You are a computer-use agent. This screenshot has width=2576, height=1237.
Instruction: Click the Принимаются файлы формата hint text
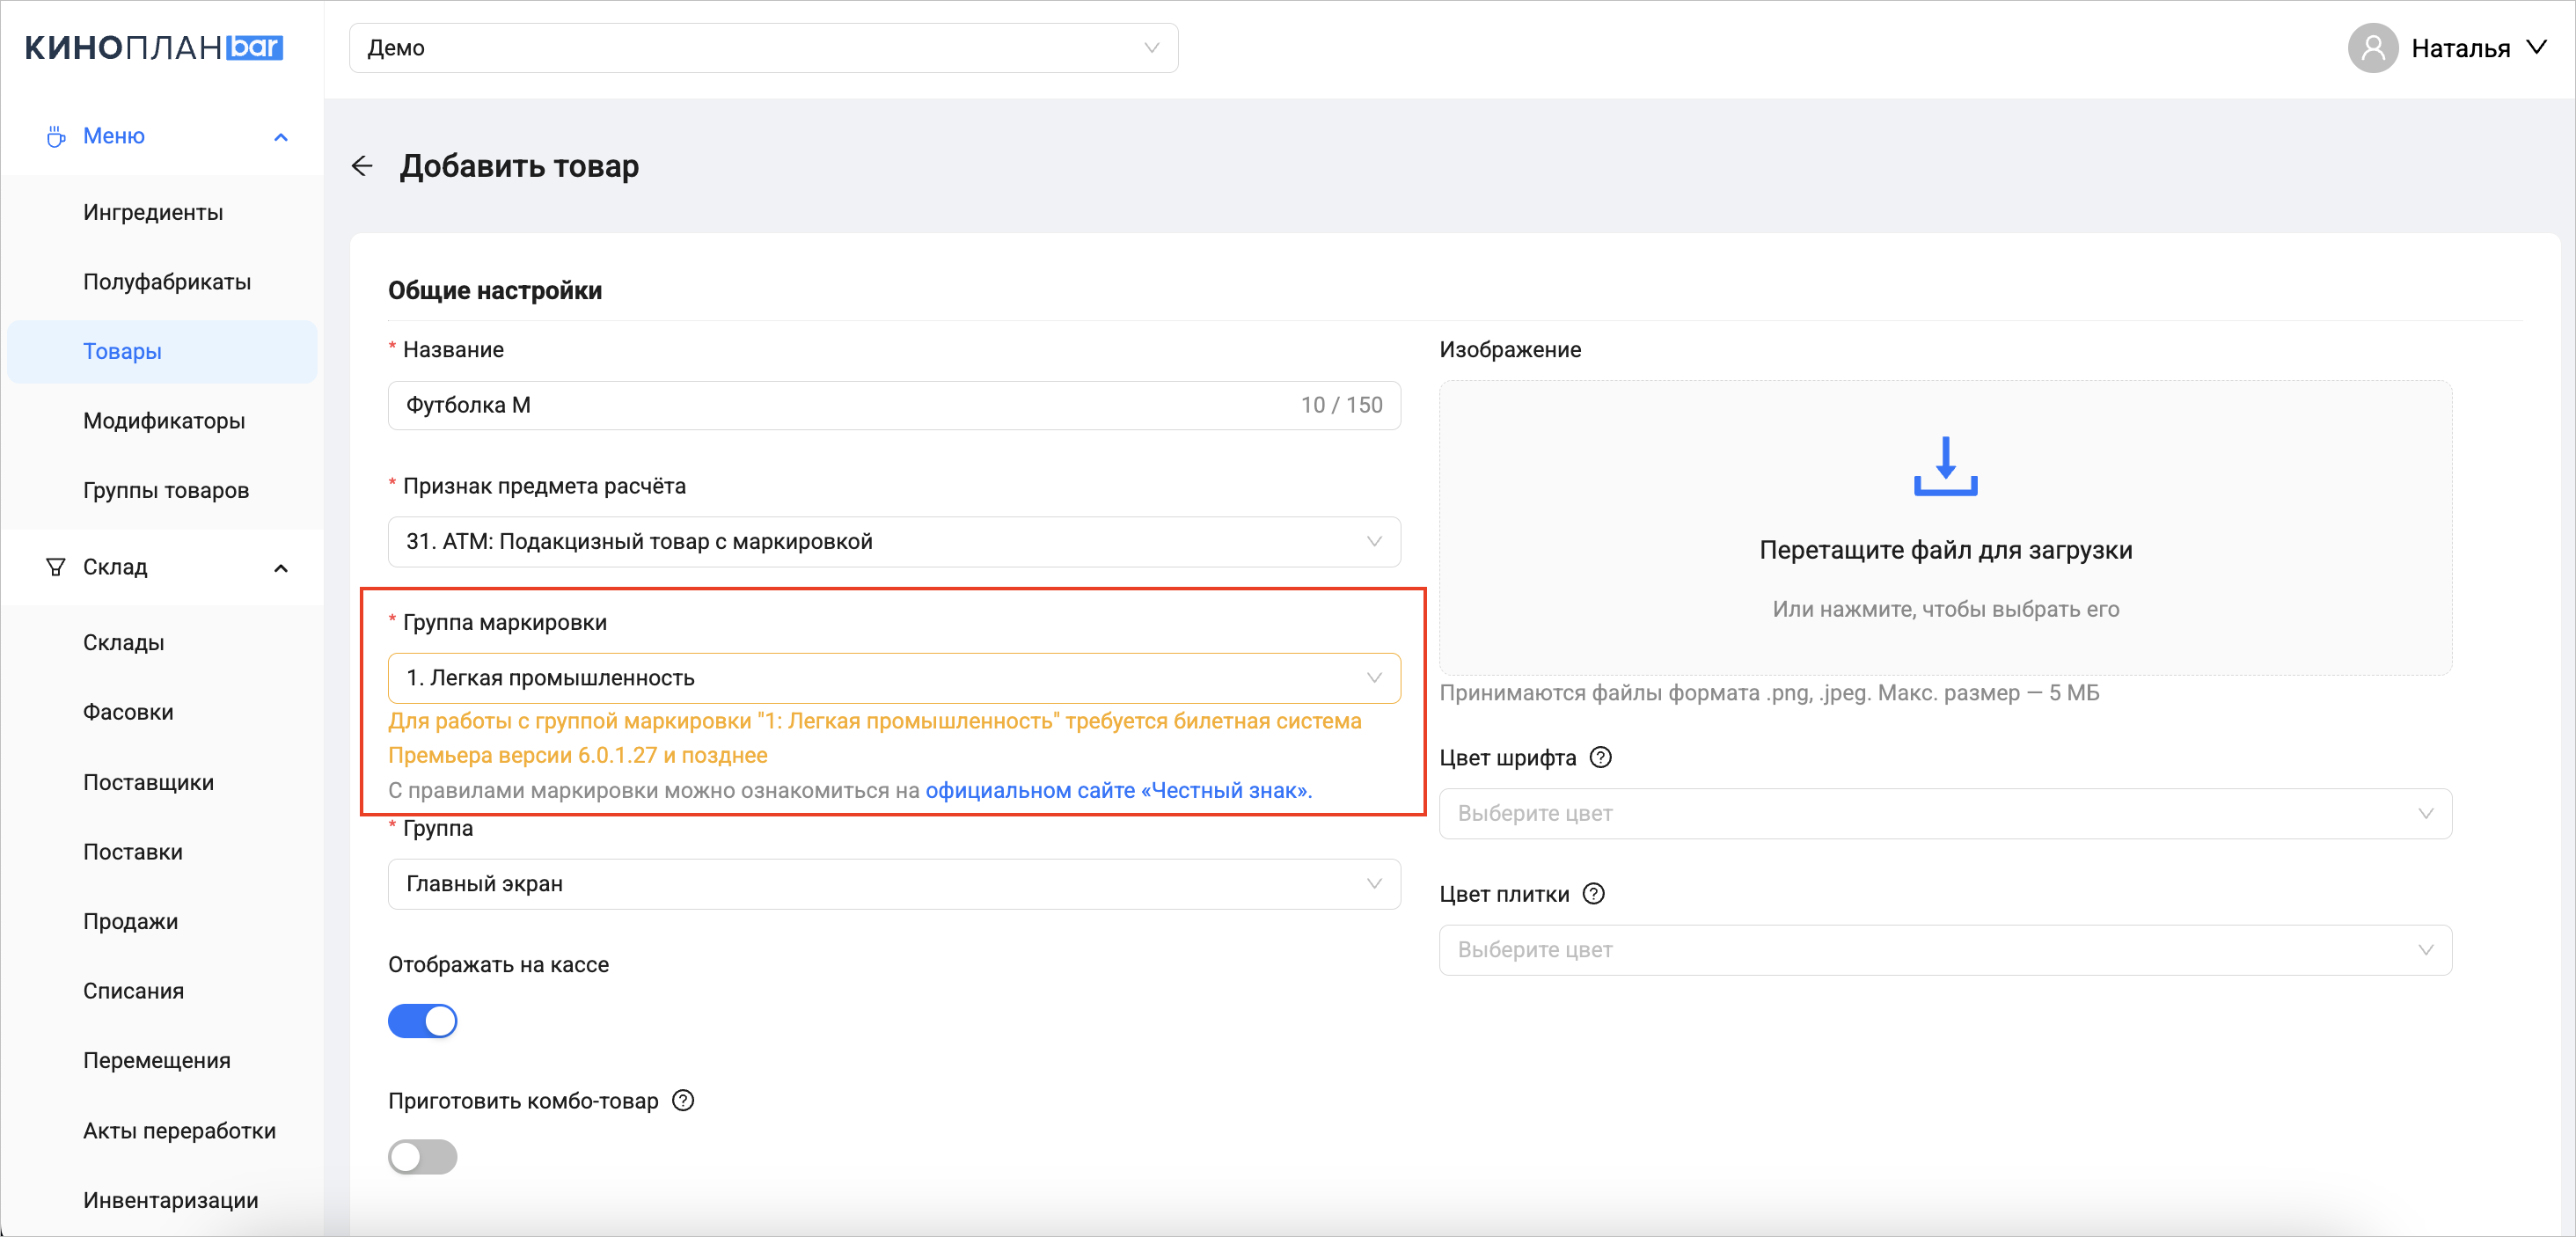pyautogui.click(x=1768, y=693)
